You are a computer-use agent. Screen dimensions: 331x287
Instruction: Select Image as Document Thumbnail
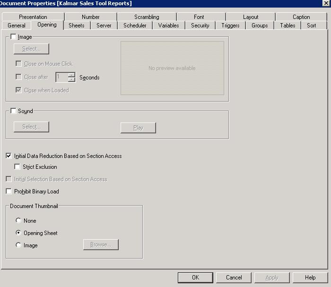(x=18, y=245)
